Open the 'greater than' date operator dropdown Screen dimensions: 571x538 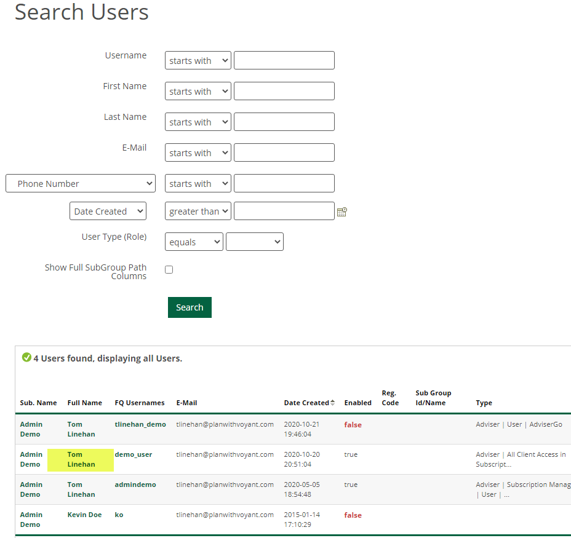[198, 211]
